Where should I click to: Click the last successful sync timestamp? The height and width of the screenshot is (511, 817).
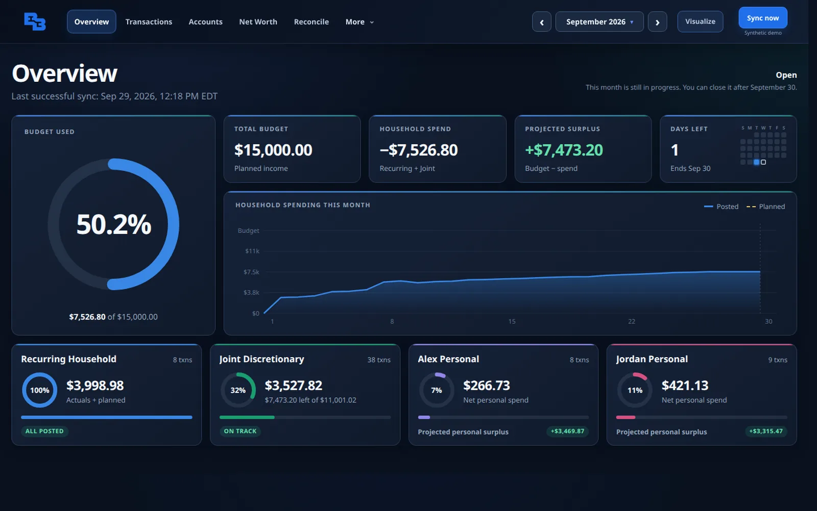(x=114, y=96)
